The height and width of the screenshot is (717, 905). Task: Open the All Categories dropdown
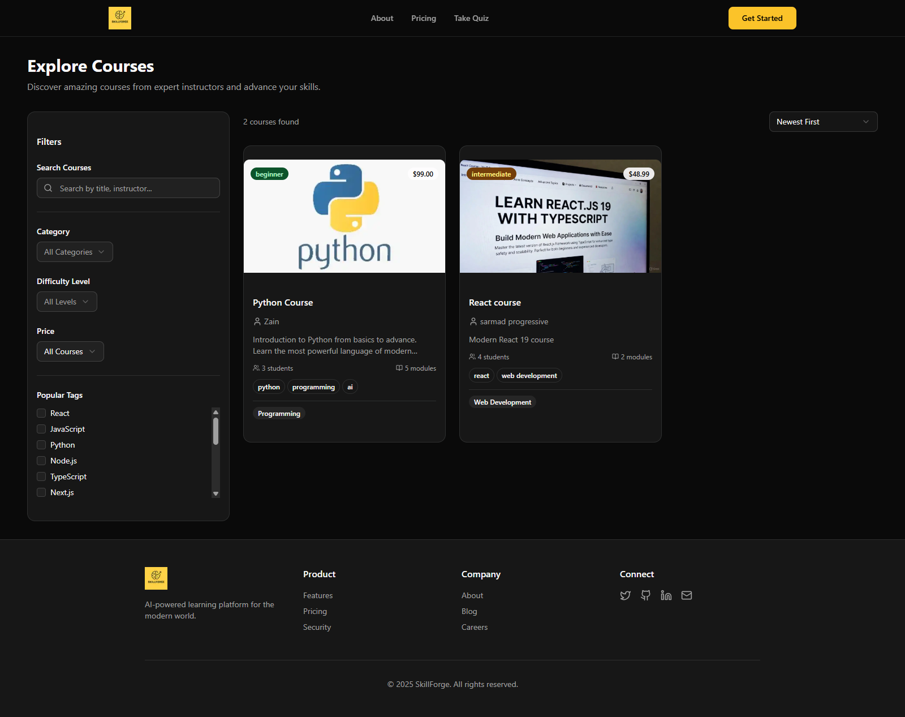coord(74,251)
